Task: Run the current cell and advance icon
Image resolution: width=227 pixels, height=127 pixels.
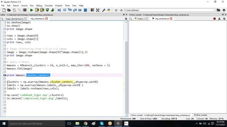Action: (x=42, y=10)
